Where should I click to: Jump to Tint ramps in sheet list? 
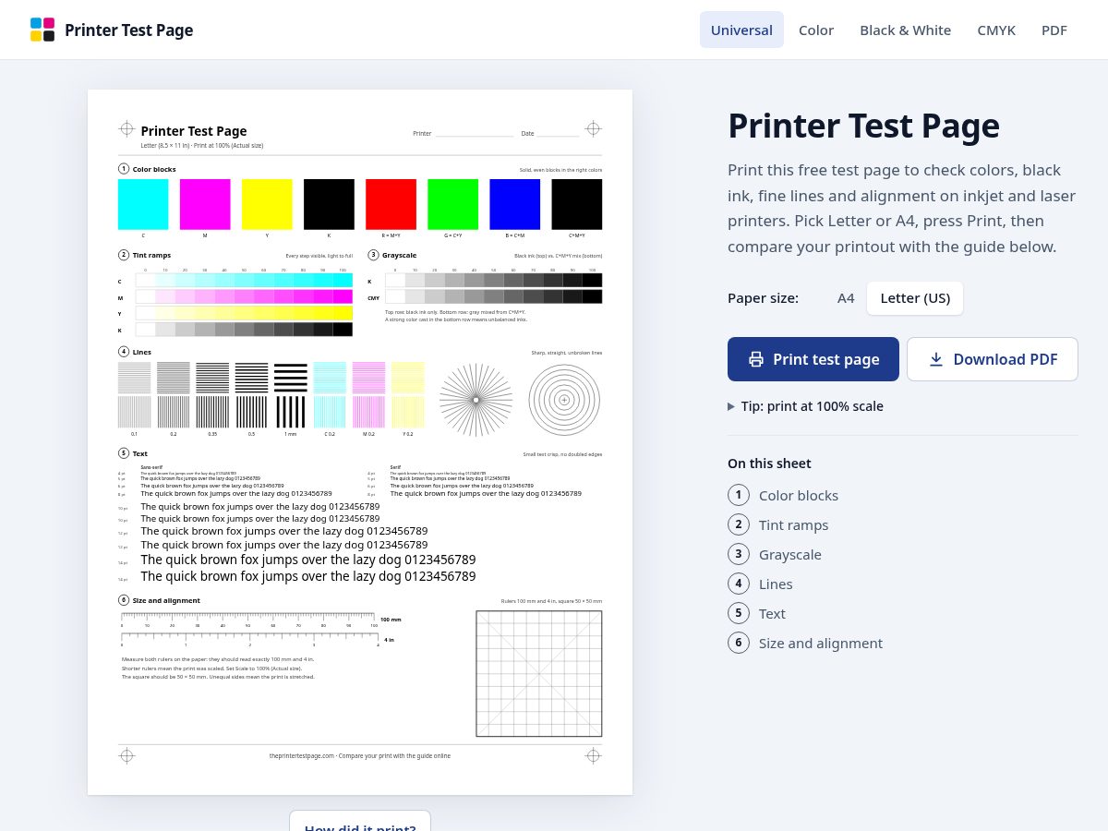(x=794, y=524)
